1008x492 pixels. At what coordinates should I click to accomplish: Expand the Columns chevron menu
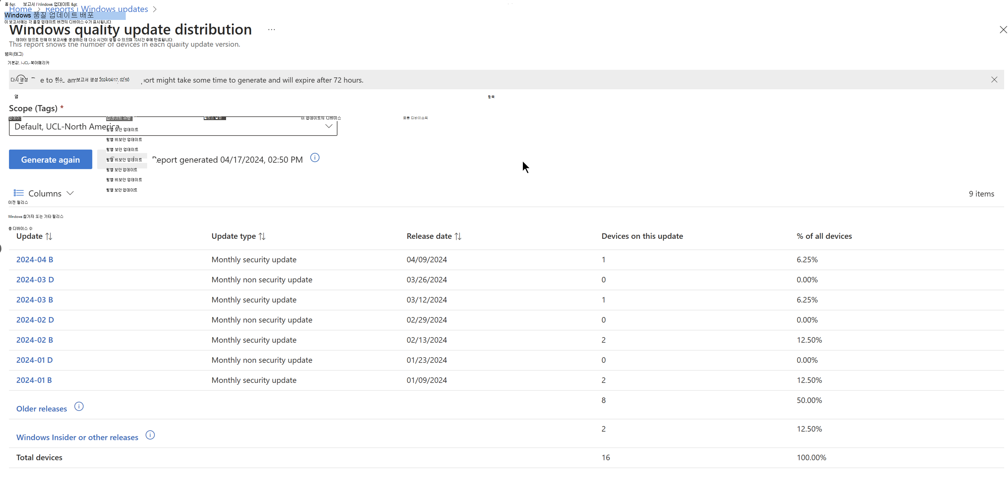pyautogui.click(x=70, y=193)
